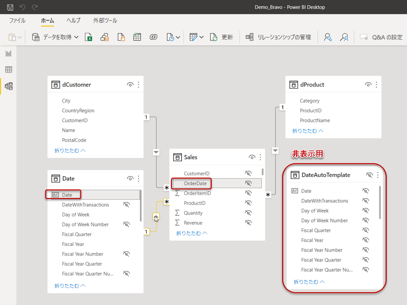Open the recent sources dropdown arrow
This screenshot has height=305, width=407.
tap(178, 37)
